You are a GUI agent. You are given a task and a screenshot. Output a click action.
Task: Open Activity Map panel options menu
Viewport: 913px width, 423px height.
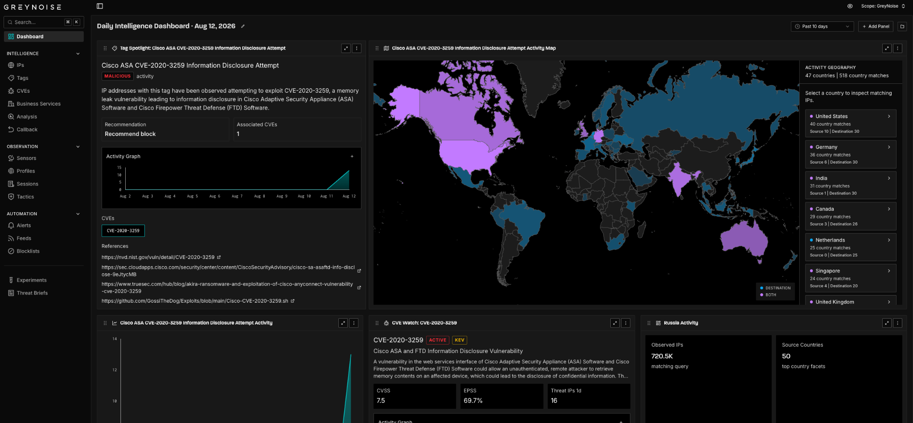(897, 48)
